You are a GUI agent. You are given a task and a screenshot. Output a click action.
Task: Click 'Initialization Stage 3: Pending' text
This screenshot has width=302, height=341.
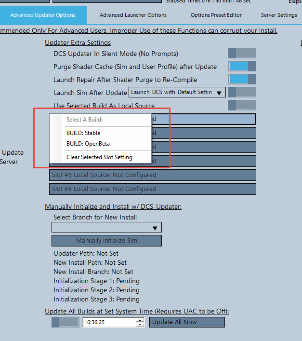[x=96, y=299]
